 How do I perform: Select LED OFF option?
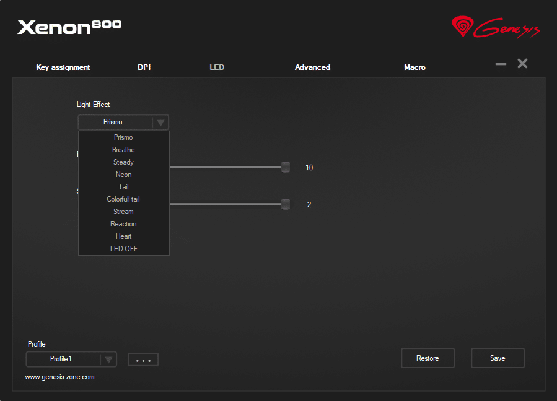pyautogui.click(x=123, y=249)
